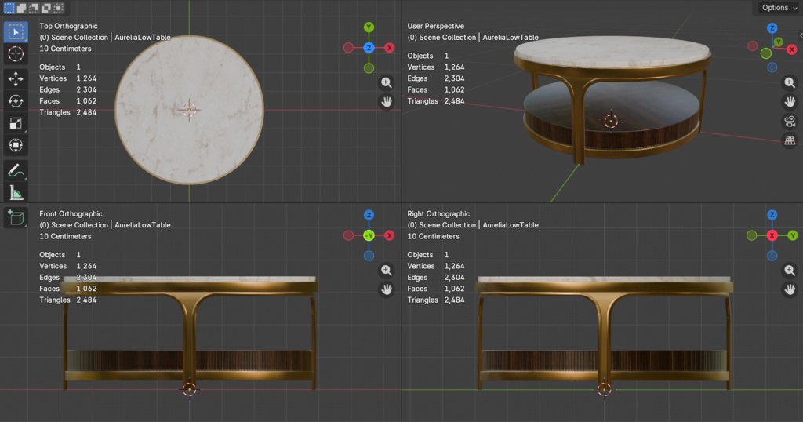Set selection mode to subtract selection
This screenshot has height=422, width=803.
pos(34,8)
